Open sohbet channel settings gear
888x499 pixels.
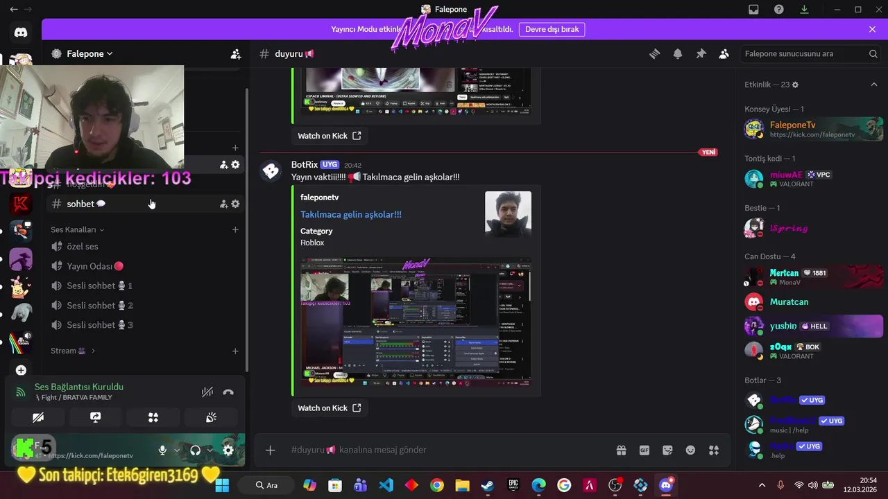pyautogui.click(x=235, y=204)
